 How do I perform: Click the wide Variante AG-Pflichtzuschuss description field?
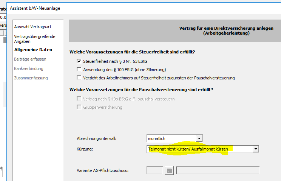click(x=218, y=170)
